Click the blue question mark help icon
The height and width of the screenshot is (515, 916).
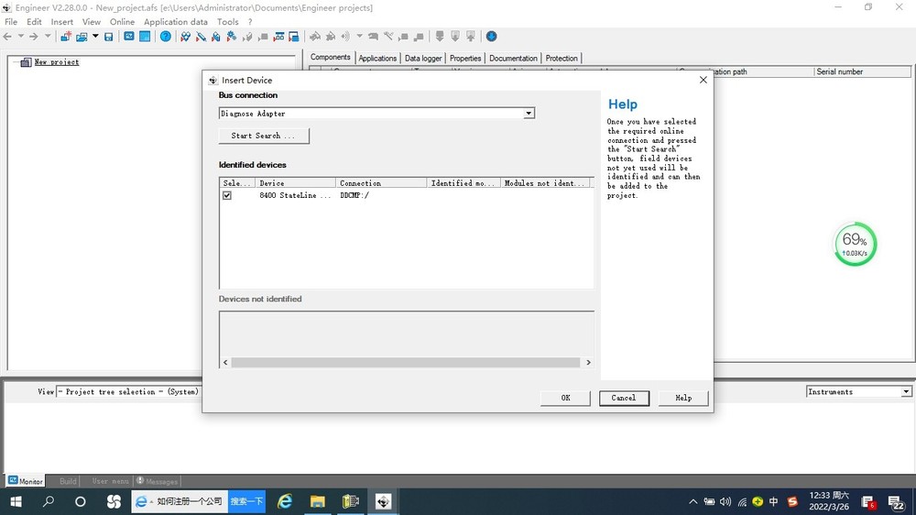(x=166, y=37)
